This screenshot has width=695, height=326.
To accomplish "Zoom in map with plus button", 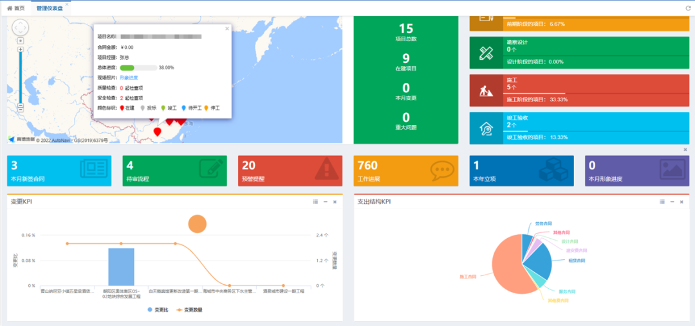I will pyautogui.click(x=21, y=49).
